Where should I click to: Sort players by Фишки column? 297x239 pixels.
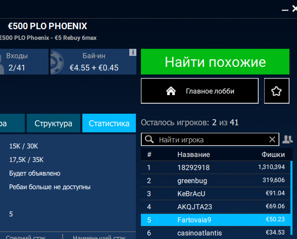pyautogui.click(x=273, y=154)
